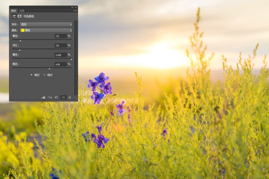269x179 pixels.
Task: Click the 洋红 magenta slider handle
Action: click(20, 50)
